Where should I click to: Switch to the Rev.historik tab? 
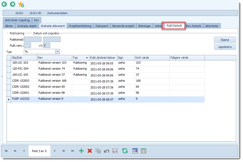point(194,26)
